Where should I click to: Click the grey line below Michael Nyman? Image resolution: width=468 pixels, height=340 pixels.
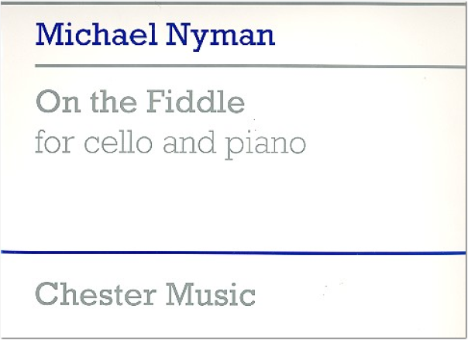coord(250,66)
